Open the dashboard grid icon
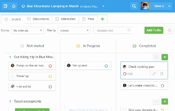175x111 pixels. (x=5, y=6)
